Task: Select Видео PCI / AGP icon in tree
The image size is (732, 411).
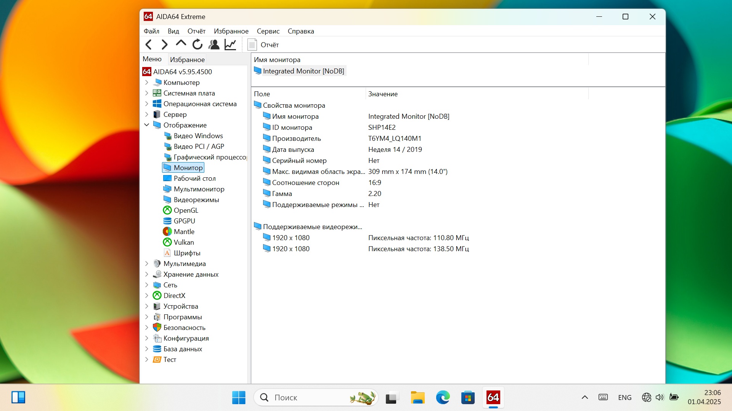Action: [167, 147]
